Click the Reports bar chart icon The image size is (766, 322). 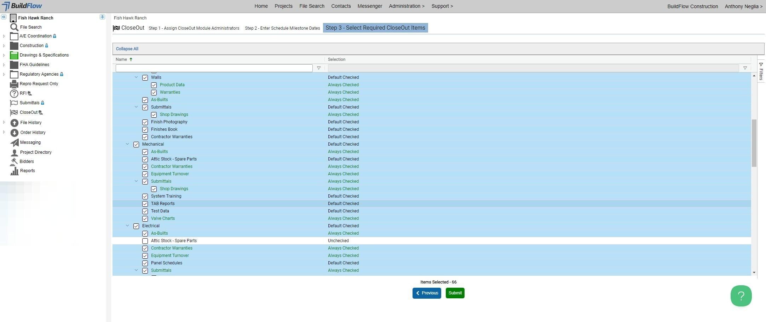point(15,171)
